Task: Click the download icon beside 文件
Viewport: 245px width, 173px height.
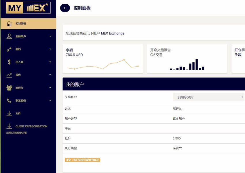Action: [9, 113]
